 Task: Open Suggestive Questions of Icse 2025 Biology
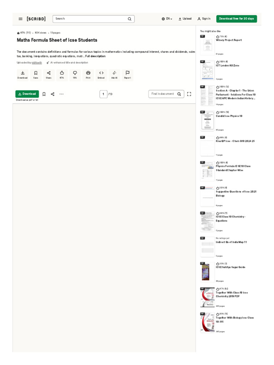236,194
